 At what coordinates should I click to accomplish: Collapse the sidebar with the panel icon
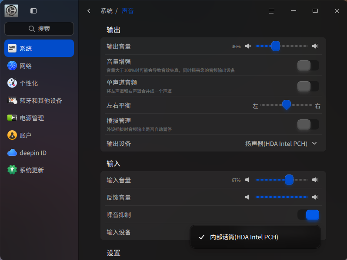pyautogui.click(x=33, y=11)
